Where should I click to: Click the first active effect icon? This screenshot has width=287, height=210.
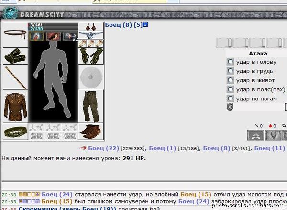point(36,36)
